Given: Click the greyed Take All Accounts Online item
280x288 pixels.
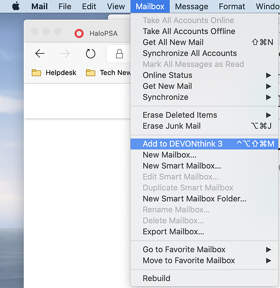Looking at the screenshot, I should tap(204, 20).
